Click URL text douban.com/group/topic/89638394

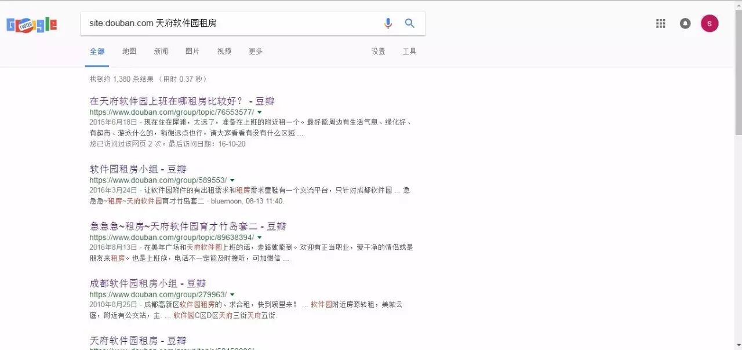(x=172, y=238)
